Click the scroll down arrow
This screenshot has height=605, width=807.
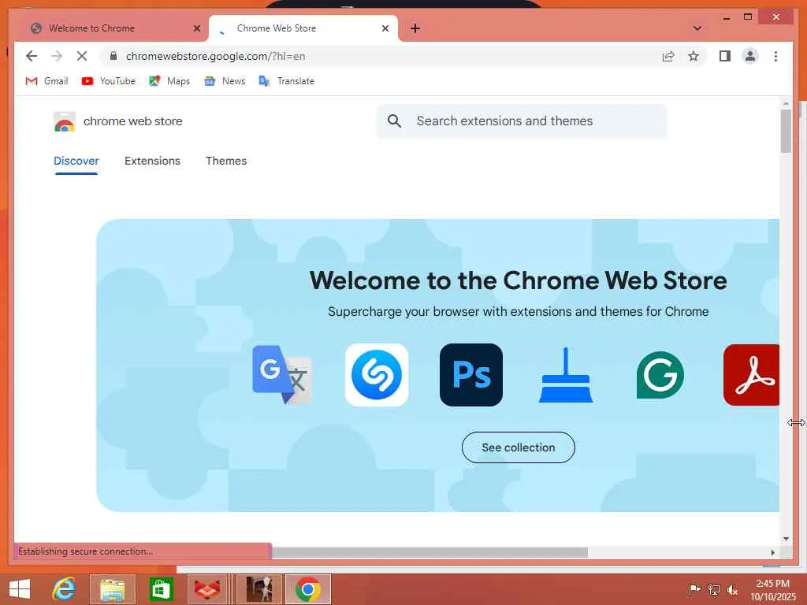coord(786,539)
